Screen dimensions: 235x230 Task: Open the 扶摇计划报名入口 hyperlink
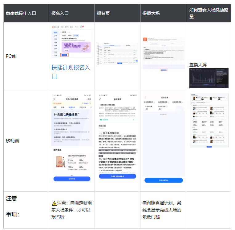coord(71,72)
